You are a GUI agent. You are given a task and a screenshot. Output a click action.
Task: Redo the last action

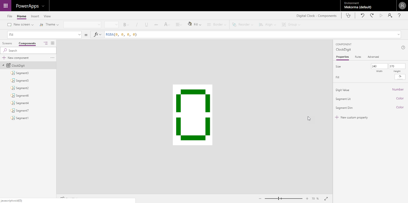372,15
